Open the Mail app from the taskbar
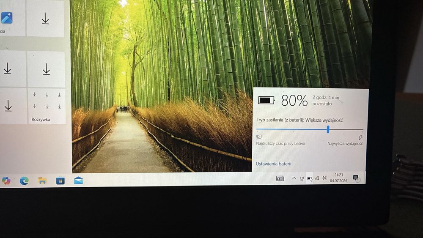Screen dimensions: 423x238 click(x=79, y=181)
